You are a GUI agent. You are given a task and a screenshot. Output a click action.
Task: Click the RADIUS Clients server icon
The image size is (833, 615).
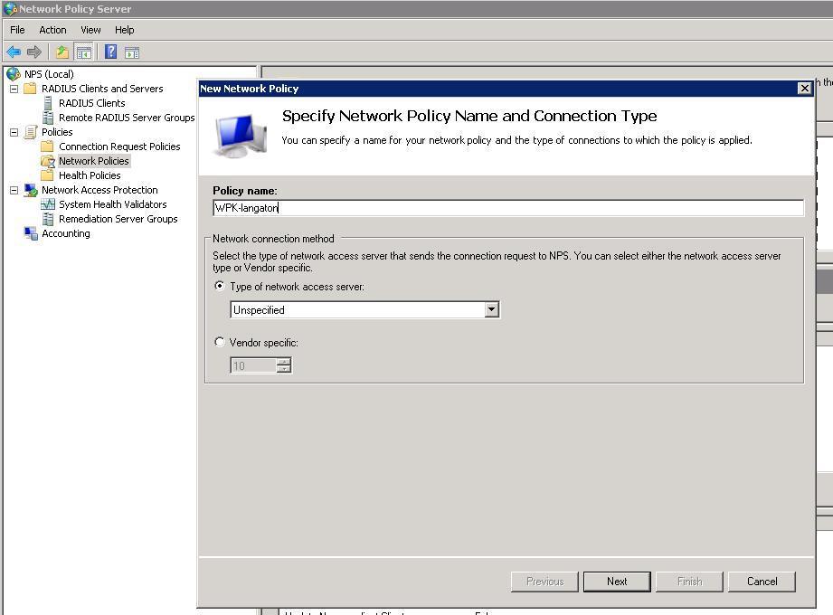click(x=48, y=103)
